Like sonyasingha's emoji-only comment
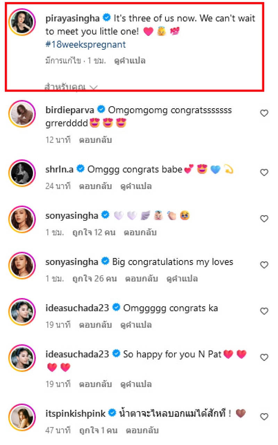Image resolution: width=278 pixels, height=445 pixels. (x=264, y=219)
